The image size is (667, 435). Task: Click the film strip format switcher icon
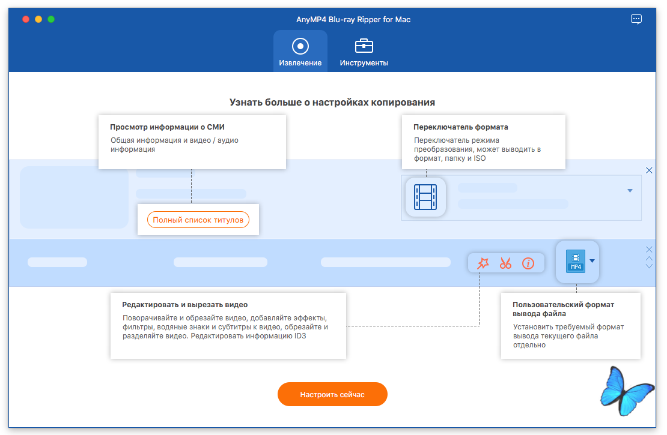click(425, 197)
